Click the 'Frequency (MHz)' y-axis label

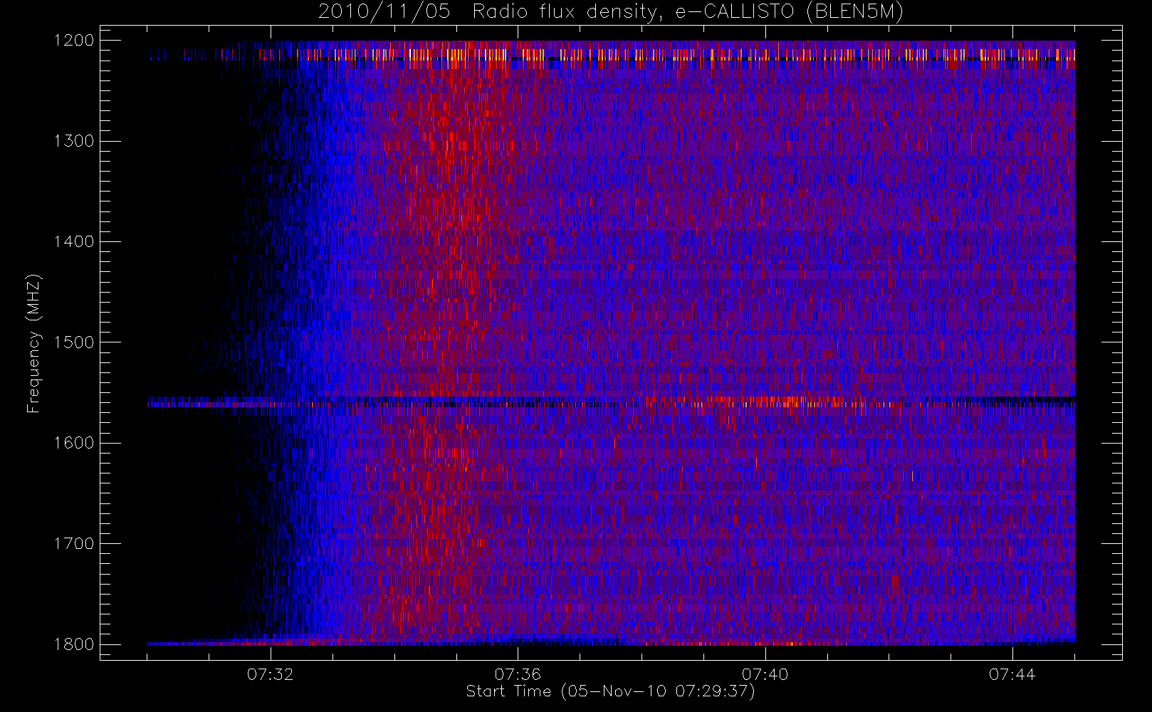(33, 343)
